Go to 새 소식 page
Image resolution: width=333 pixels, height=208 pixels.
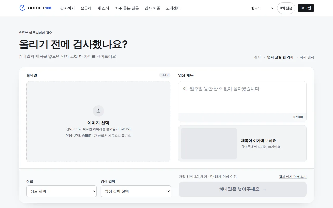pos(103,8)
